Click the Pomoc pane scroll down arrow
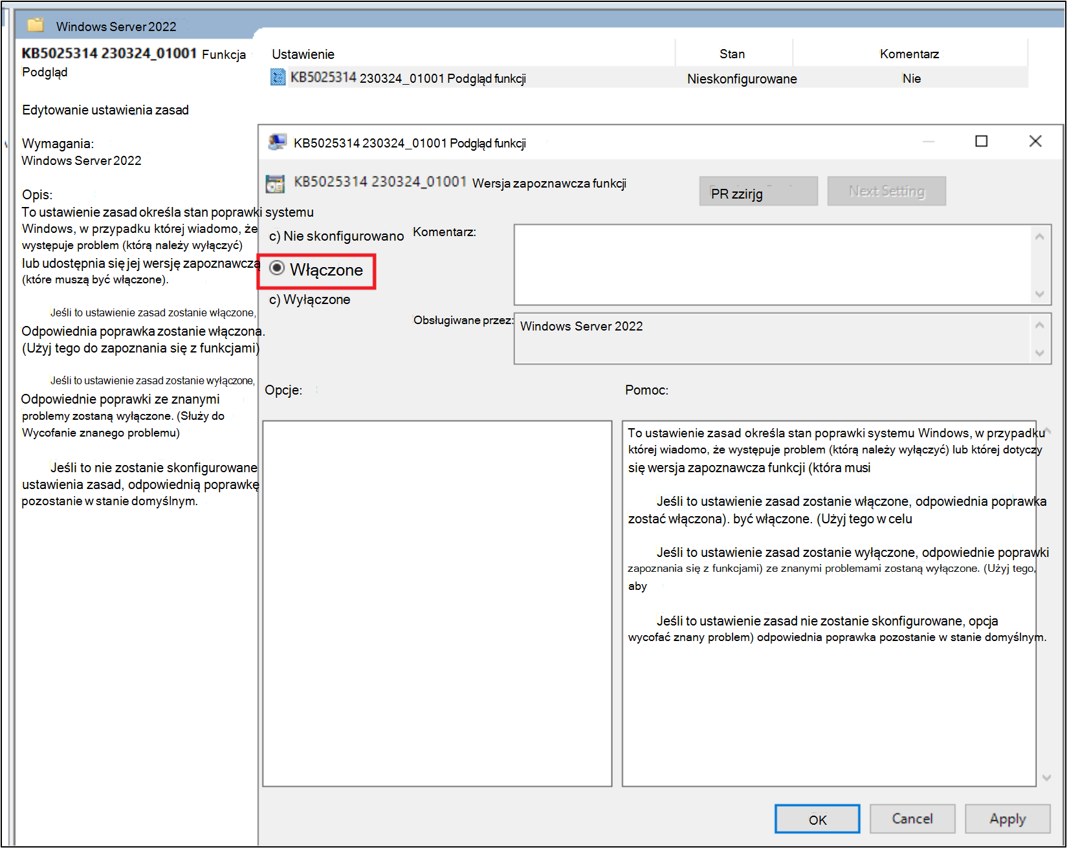Image resolution: width=1067 pixels, height=848 pixels. coord(1047,777)
